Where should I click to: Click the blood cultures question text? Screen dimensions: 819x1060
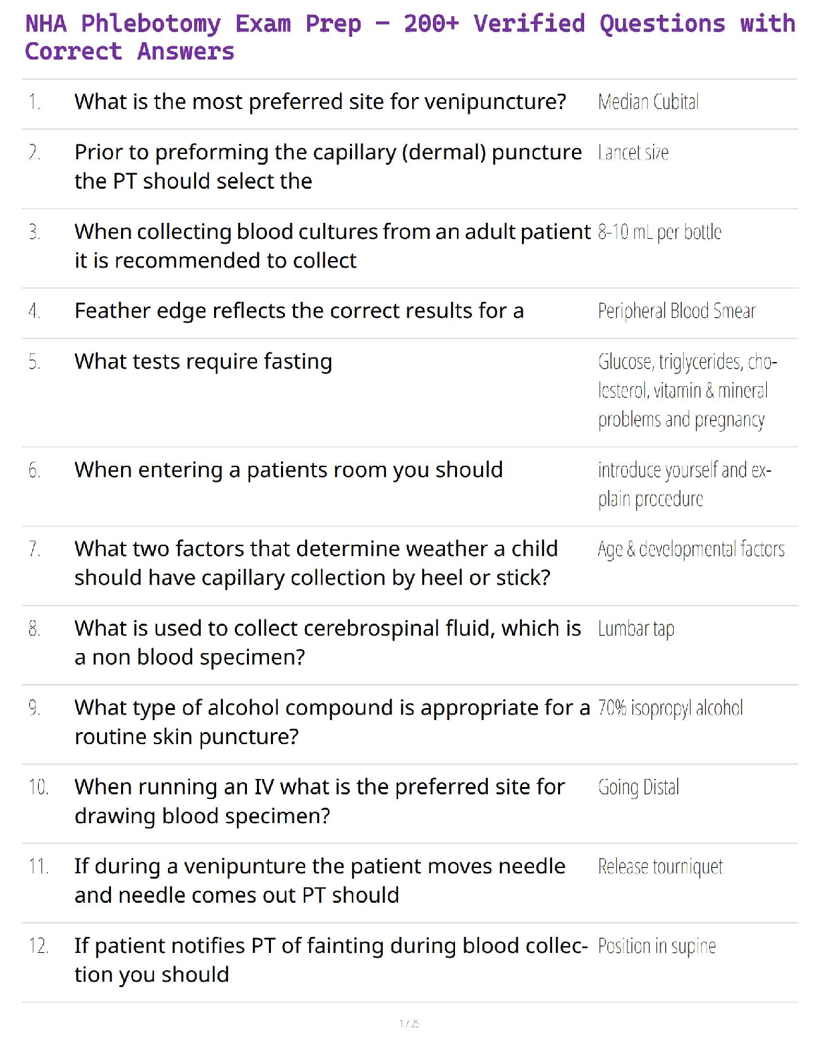point(333,246)
